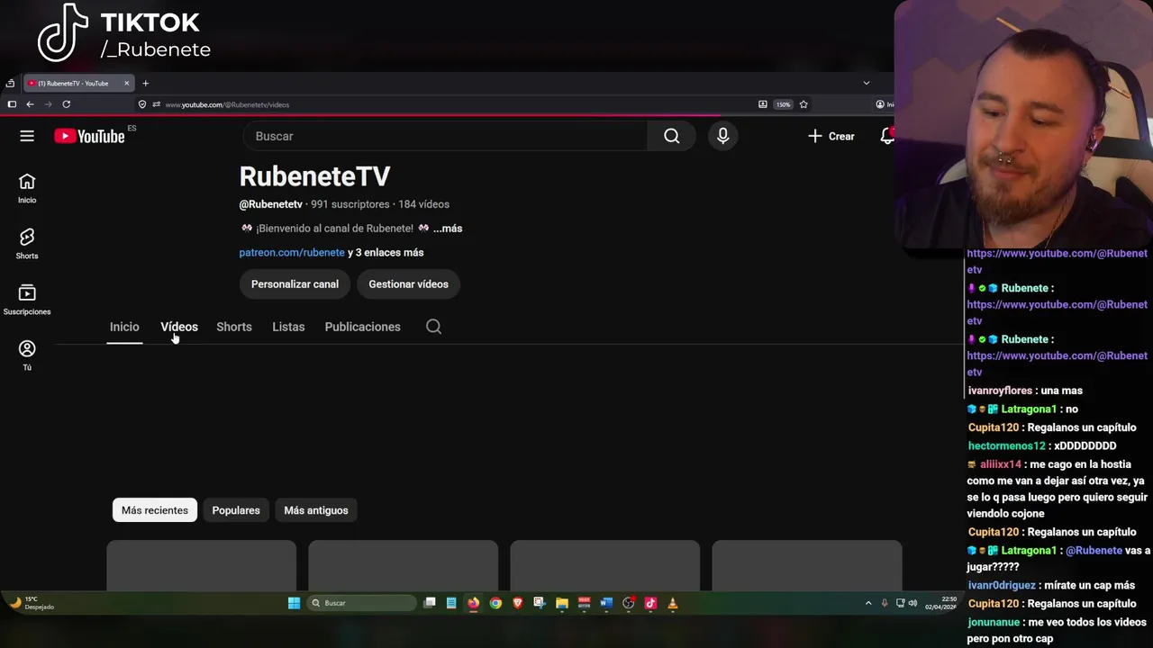Image resolution: width=1153 pixels, height=648 pixels.
Task: Click the browser forward arrow
Action: (48, 104)
